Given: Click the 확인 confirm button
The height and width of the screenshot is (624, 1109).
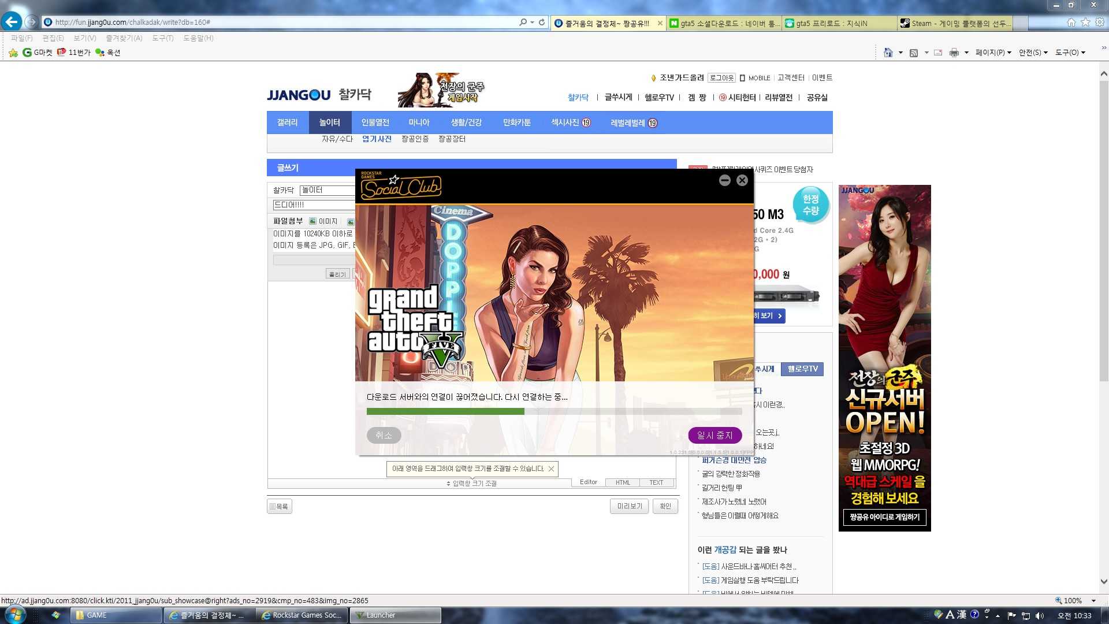Looking at the screenshot, I should tap(665, 506).
